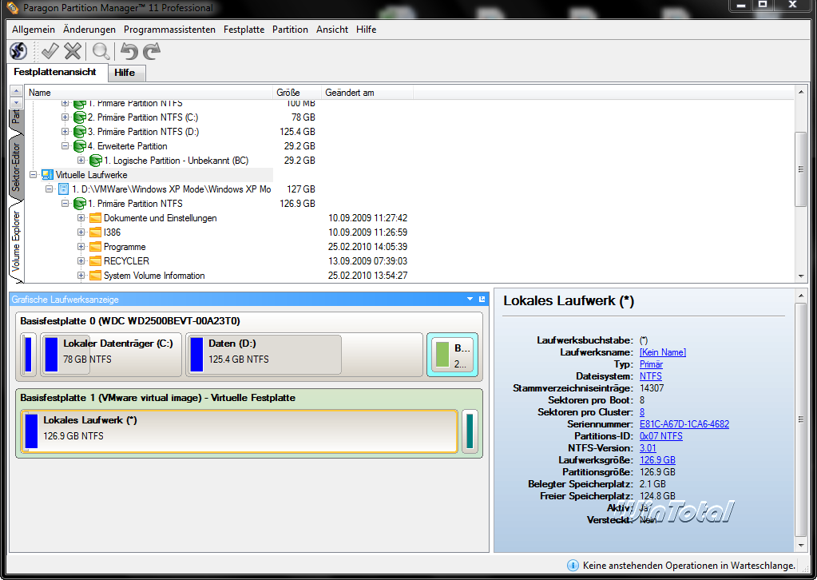Expand the RECYCLER folder node
The width and height of the screenshot is (817, 580).
pos(81,261)
